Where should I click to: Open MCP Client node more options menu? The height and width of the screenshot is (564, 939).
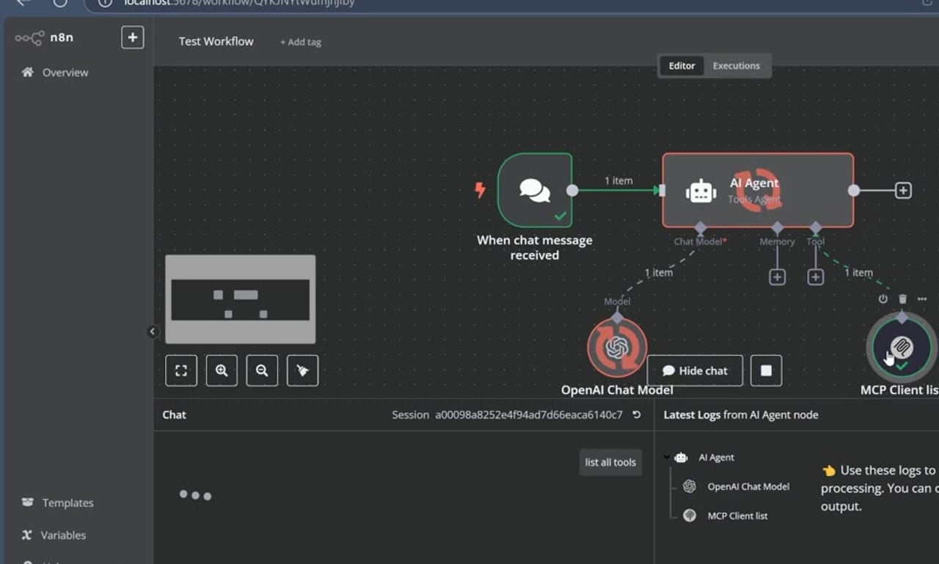click(x=922, y=299)
